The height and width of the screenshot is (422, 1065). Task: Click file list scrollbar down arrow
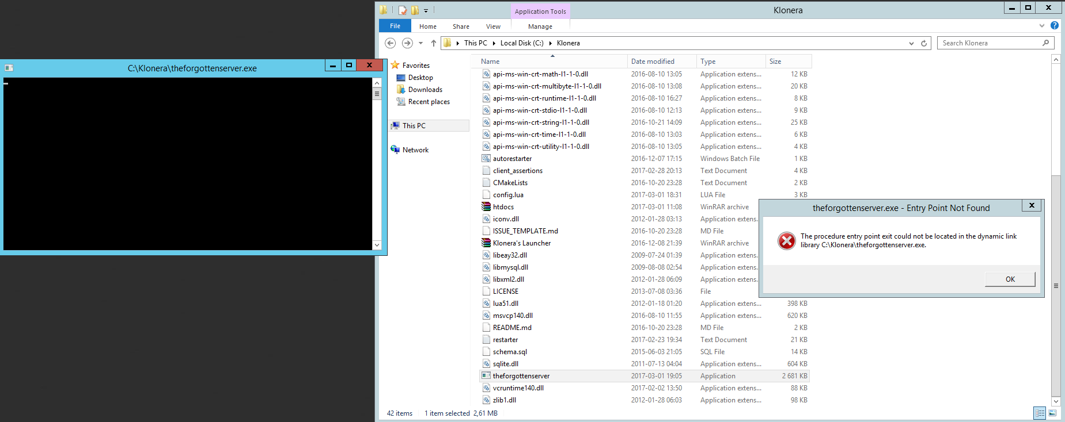[1056, 401]
